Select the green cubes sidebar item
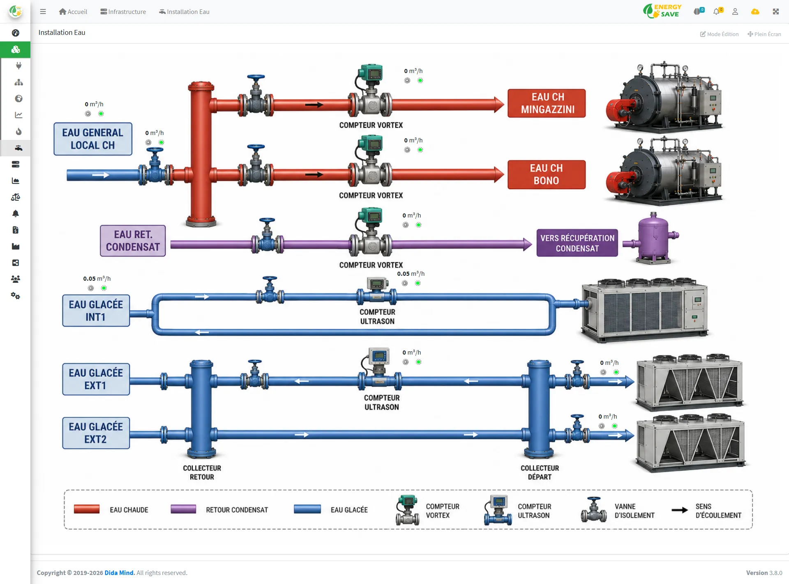This screenshot has width=789, height=584. (x=16, y=50)
